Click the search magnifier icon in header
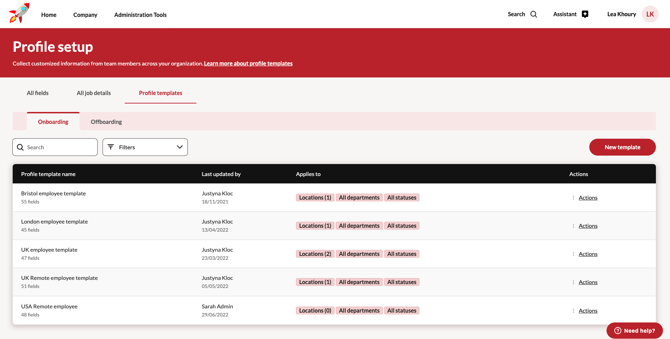Image resolution: width=670 pixels, height=339 pixels. click(534, 14)
